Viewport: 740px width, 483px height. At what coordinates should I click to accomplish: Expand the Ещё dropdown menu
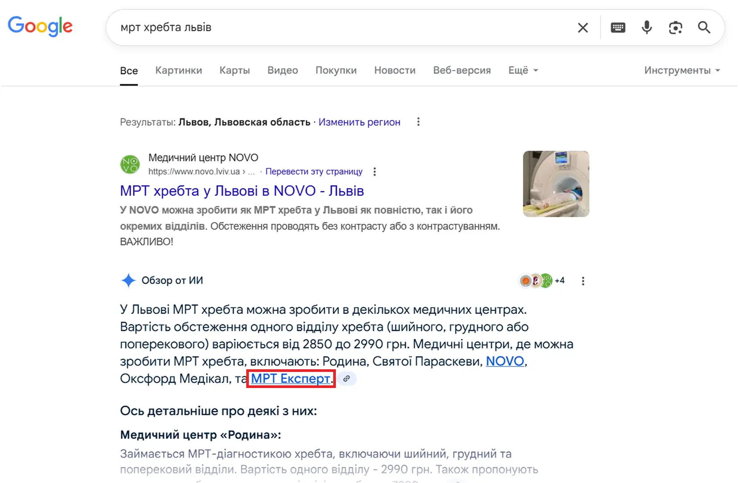pyautogui.click(x=523, y=70)
